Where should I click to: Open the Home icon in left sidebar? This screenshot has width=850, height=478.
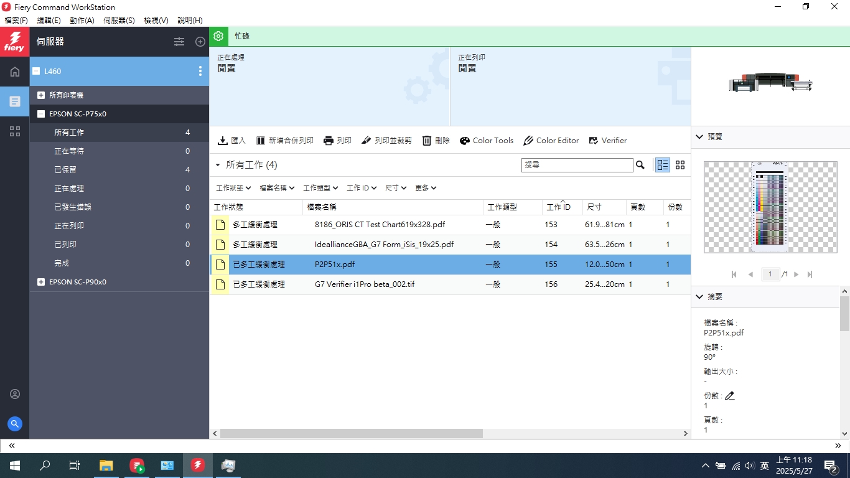(15, 72)
